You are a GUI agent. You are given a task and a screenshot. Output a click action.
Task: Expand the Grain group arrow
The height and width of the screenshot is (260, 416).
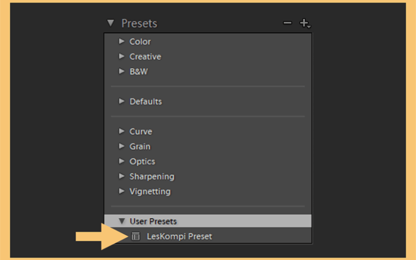[122, 146]
